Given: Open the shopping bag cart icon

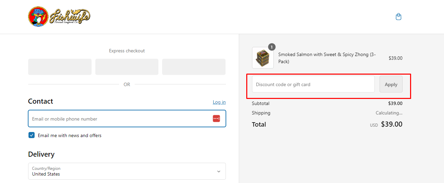Looking at the screenshot, I should coord(399,17).
